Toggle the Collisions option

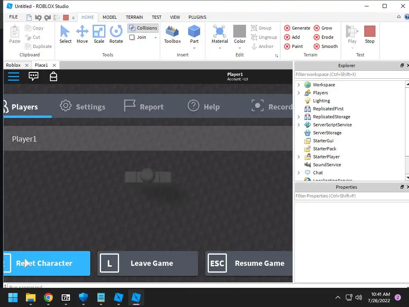coord(143,28)
